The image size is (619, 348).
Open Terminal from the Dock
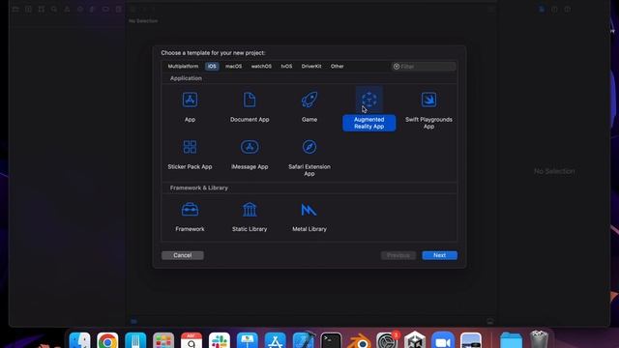[x=331, y=341]
